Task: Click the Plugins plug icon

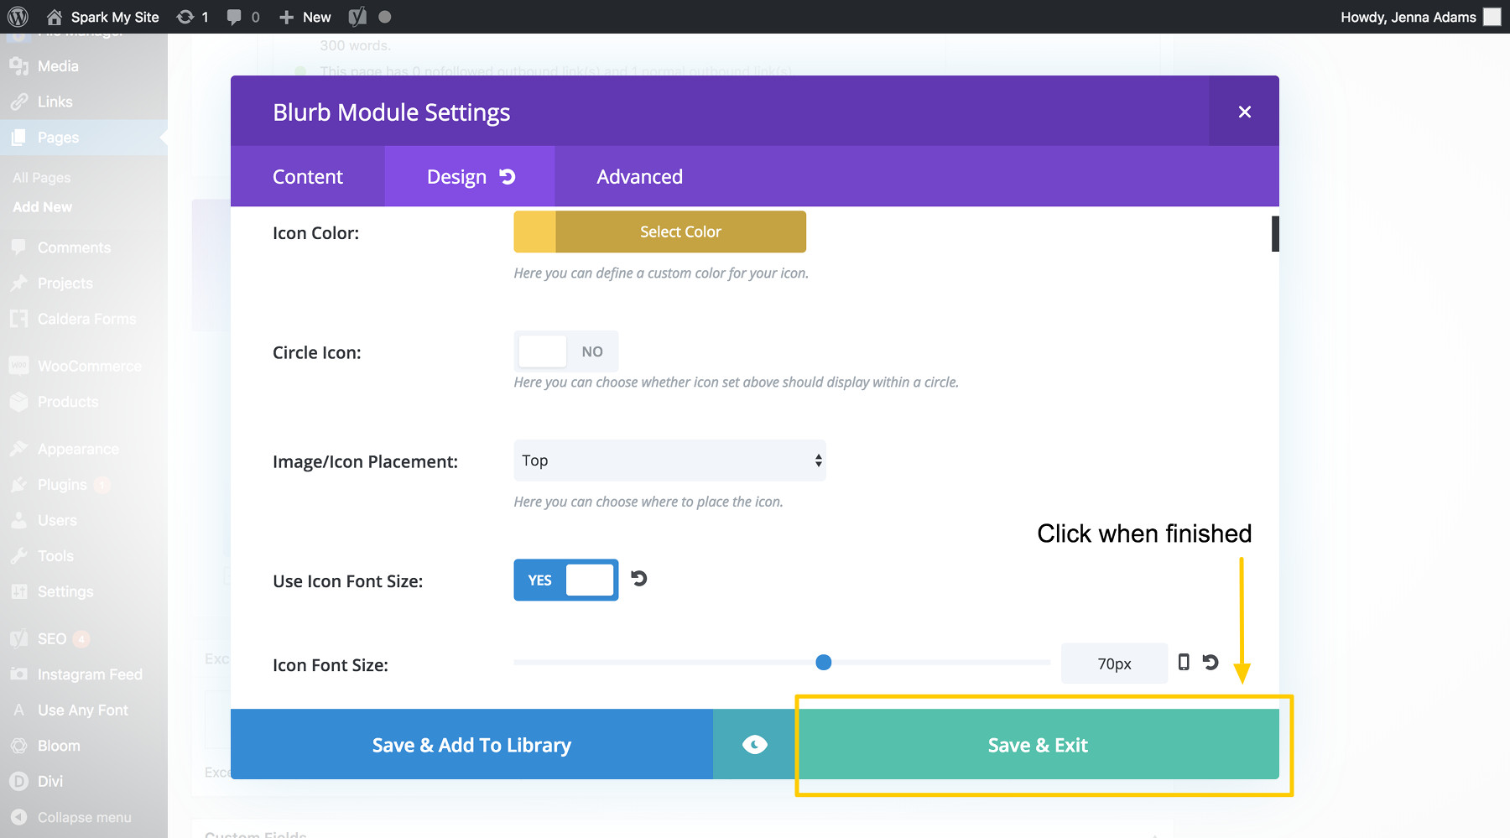Action: [18, 485]
